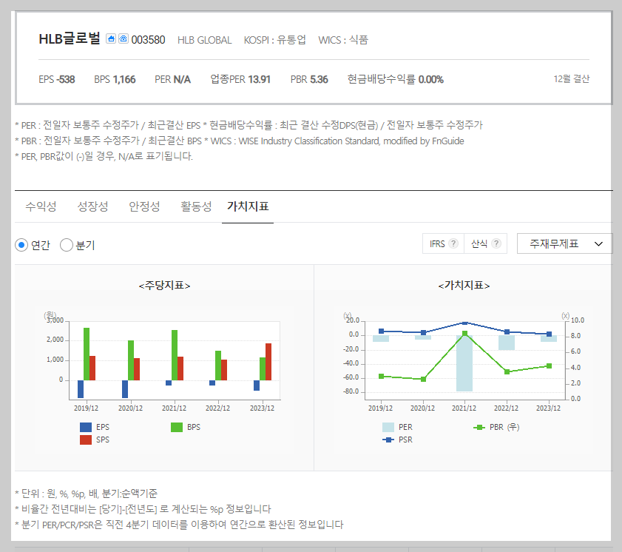Click the HLB글로벌 company name
Image resolution: width=622 pixels, height=552 pixels.
70,38
